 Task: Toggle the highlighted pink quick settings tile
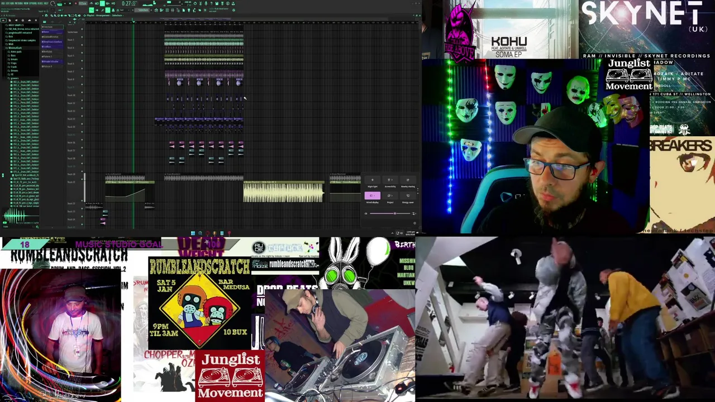373,195
